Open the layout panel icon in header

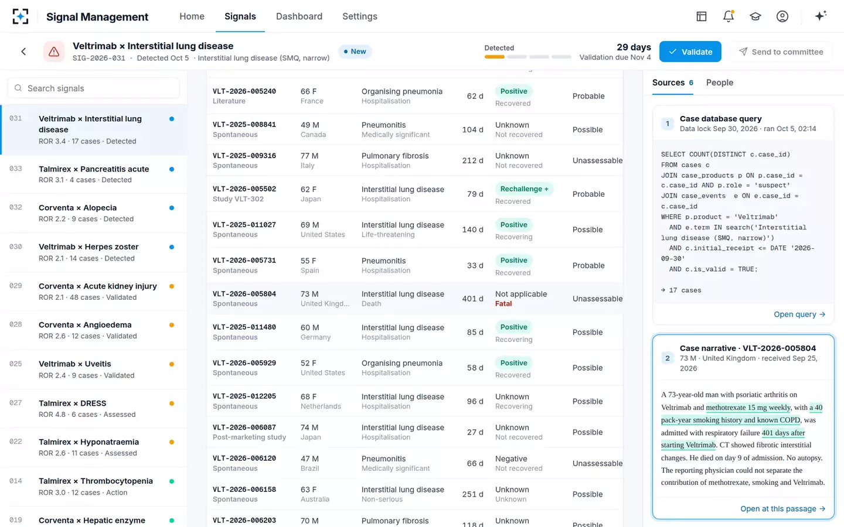702,16
